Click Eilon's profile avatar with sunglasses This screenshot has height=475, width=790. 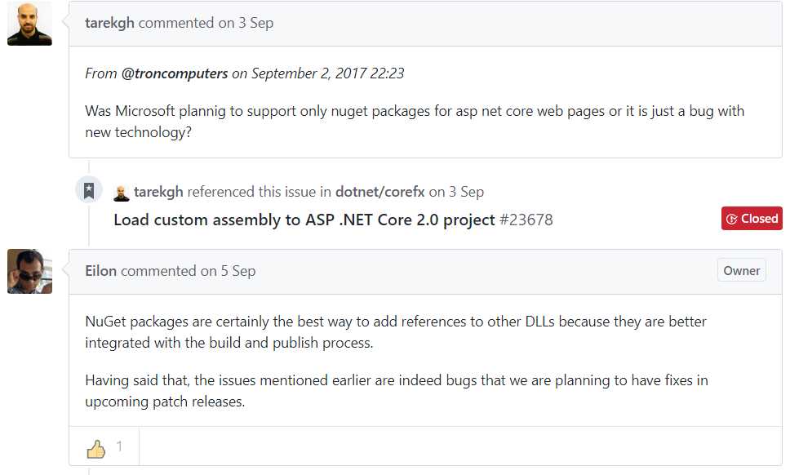pos(29,271)
